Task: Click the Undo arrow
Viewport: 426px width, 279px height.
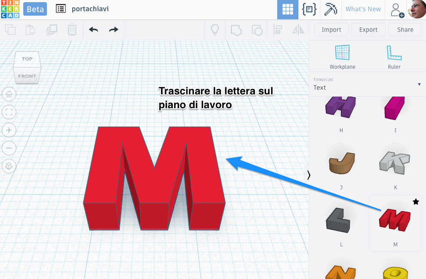Action: pyautogui.click(x=93, y=30)
